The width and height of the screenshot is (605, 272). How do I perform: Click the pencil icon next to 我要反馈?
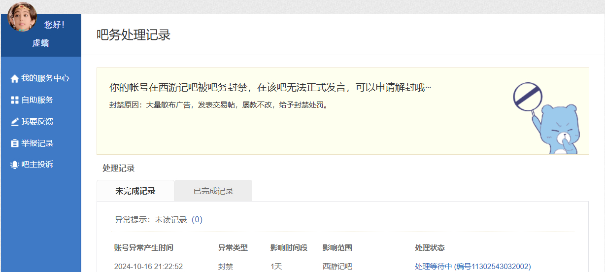(14, 122)
